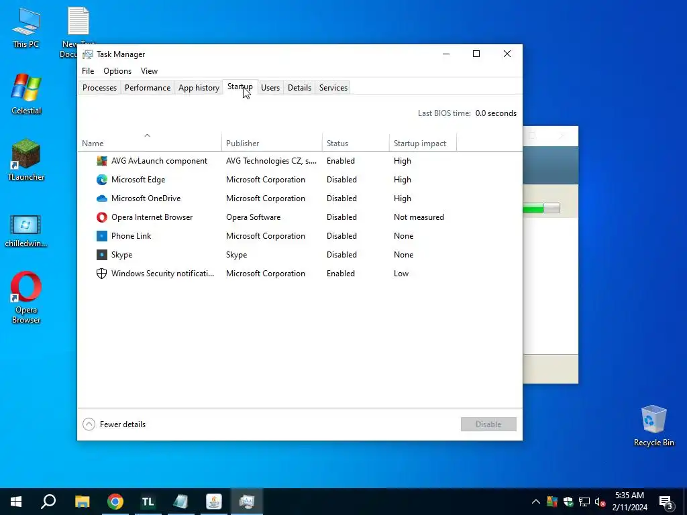Click the Microsoft Edge startup icon
Viewport: 687px width, 515px height.
pyautogui.click(x=102, y=180)
